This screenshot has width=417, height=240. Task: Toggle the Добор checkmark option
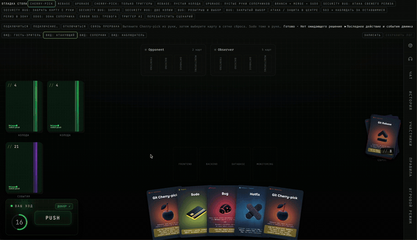point(64,206)
